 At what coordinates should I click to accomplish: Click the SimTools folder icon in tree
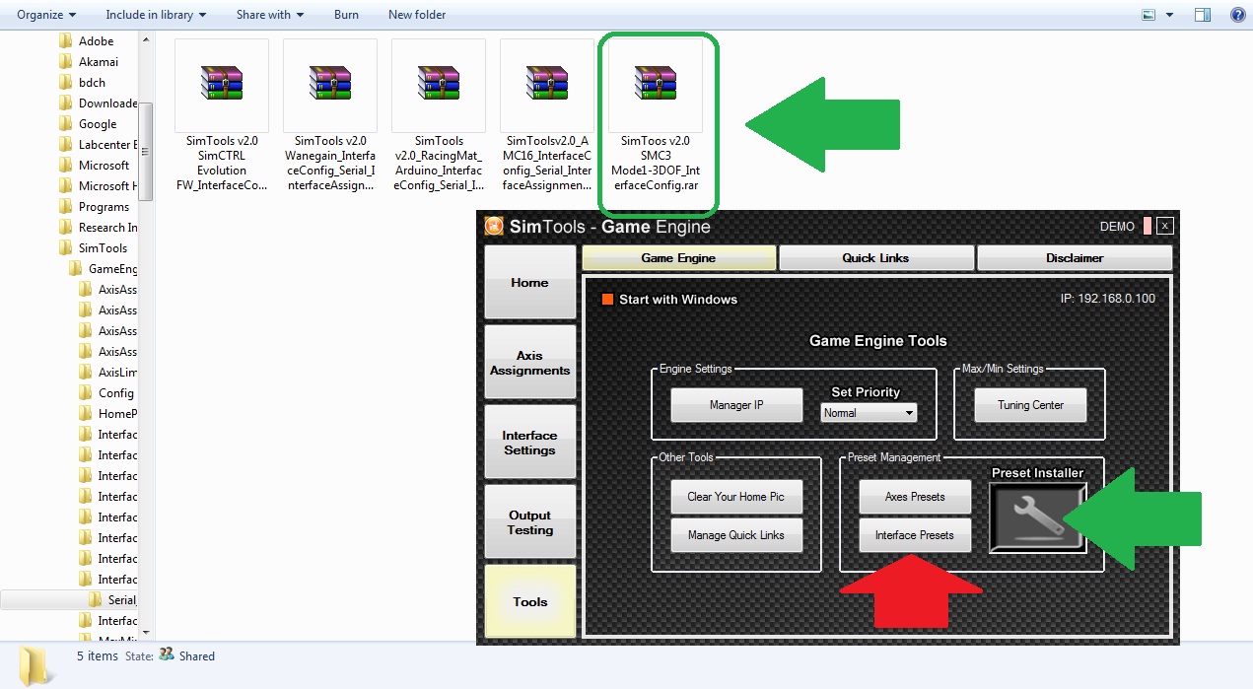pyautogui.click(x=66, y=248)
